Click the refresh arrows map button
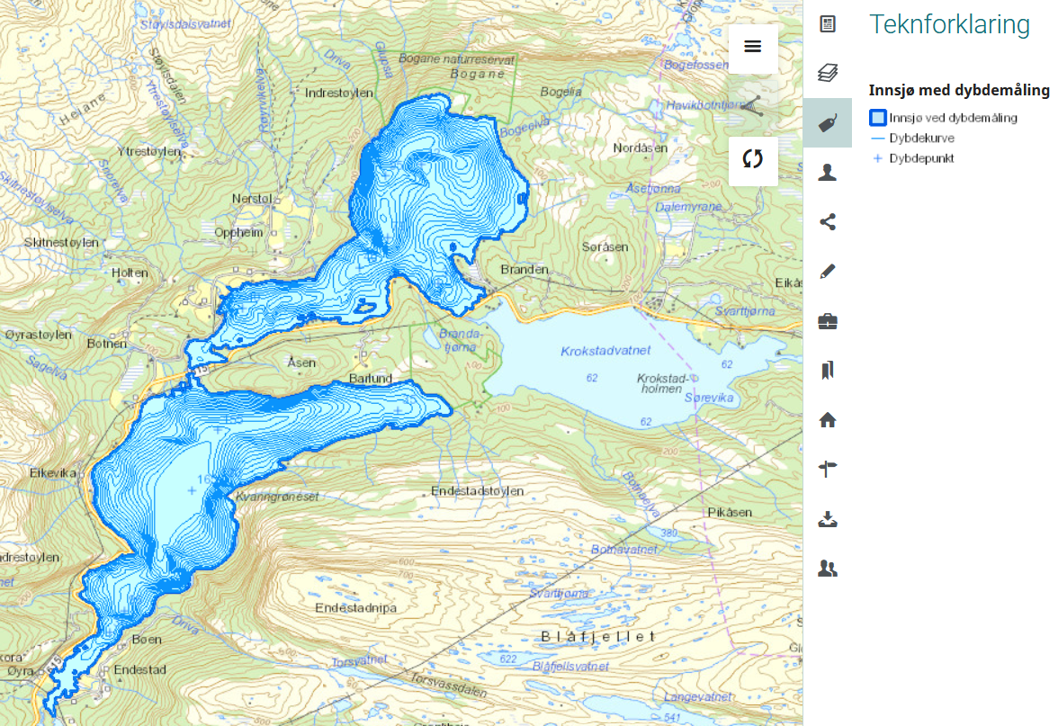Image resolution: width=1058 pixels, height=726 pixels. [753, 160]
